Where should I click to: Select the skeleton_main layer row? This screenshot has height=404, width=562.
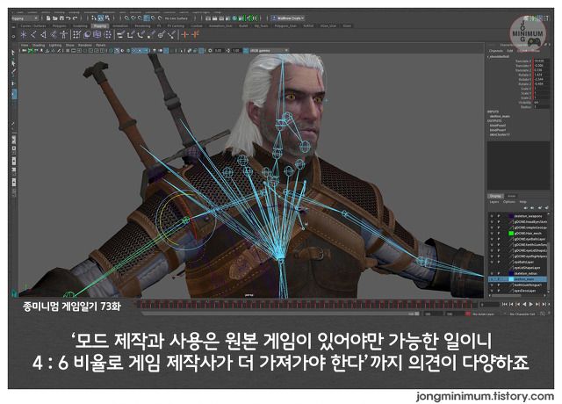pyautogui.click(x=517, y=279)
